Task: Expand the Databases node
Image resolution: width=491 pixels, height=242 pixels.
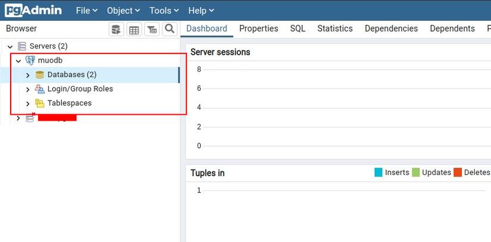Action: coord(28,75)
